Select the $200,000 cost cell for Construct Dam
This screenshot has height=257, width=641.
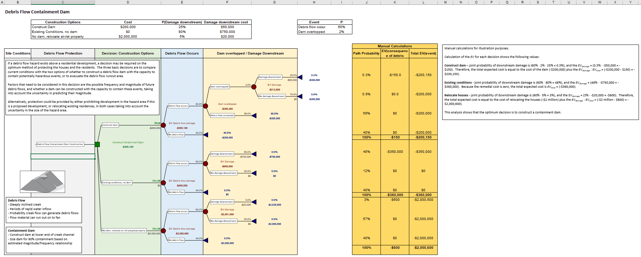(x=128, y=27)
